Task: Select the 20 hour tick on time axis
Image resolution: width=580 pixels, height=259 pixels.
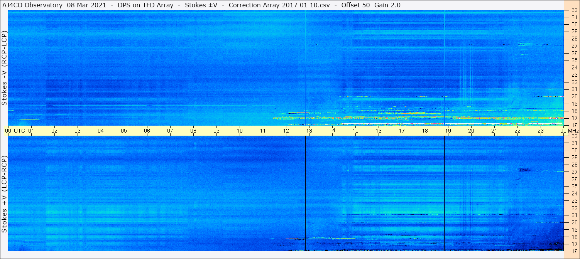Action: [x=471, y=131]
